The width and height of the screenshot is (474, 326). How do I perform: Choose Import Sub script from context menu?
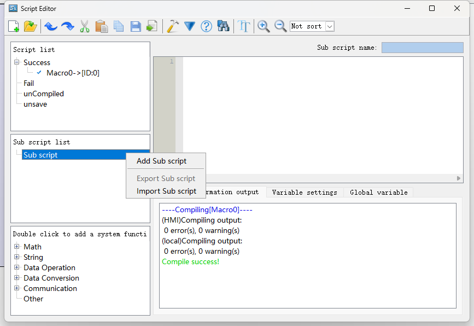(166, 191)
